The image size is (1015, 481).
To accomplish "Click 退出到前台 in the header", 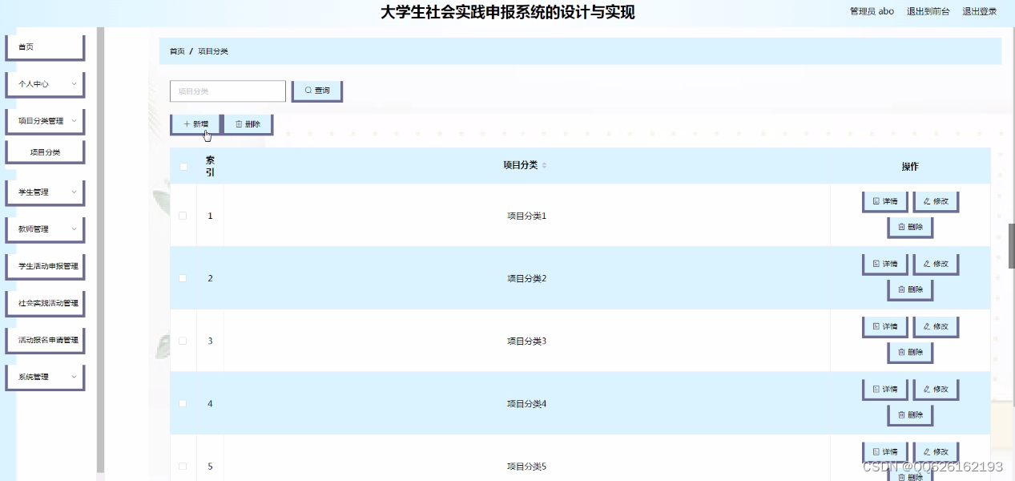I will pos(928,11).
